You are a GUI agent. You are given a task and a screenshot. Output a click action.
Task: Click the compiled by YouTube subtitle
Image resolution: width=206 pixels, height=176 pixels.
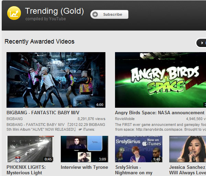pos(46,19)
